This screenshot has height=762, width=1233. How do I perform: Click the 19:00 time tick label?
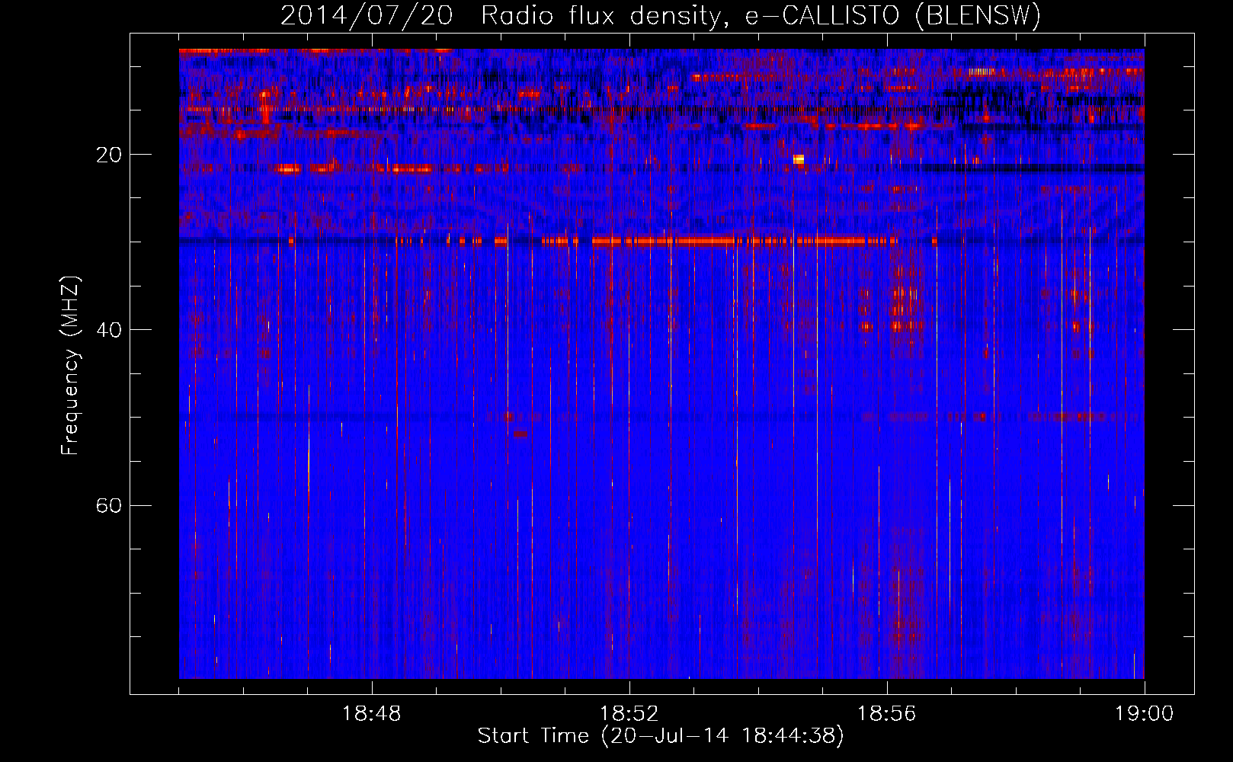tap(1145, 714)
